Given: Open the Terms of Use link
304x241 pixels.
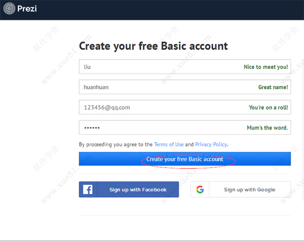Looking at the screenshot, I should (168, 144).
